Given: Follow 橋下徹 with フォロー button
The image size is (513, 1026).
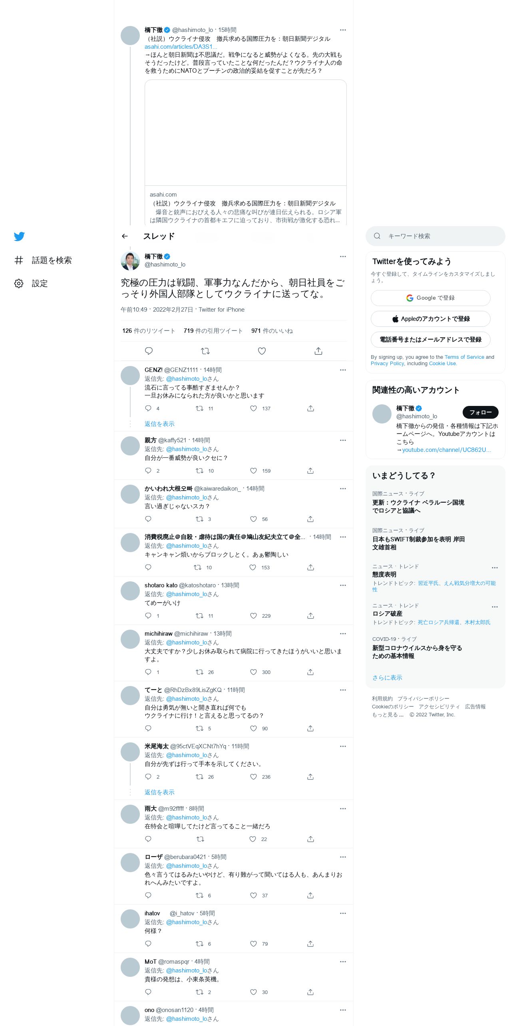Looking at the screenshot, I should pyautogui.click(x=480, y=412).
